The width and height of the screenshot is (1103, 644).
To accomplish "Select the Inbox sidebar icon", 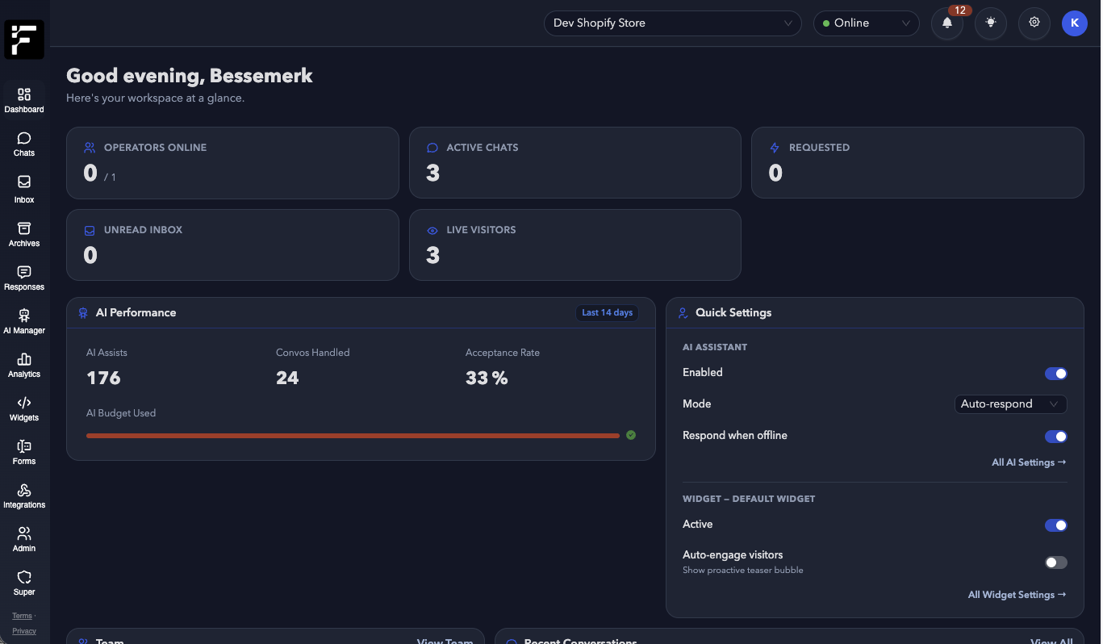I will [23, 187].
